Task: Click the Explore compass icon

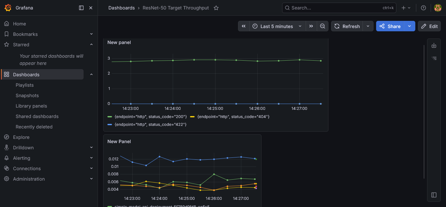Action: point(7,137)
